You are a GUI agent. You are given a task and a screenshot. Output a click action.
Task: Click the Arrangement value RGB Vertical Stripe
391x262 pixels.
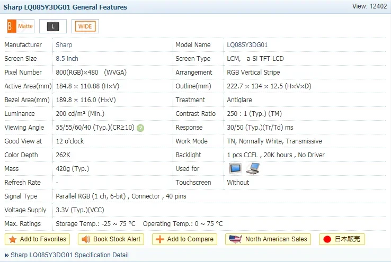click(x=253, y=72)
